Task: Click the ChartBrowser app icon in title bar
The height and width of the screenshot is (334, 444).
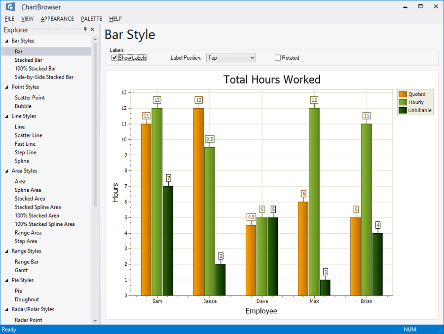Action: click(10, 7)
